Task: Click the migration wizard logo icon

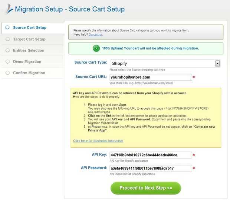Action: [x=9, y=9]
